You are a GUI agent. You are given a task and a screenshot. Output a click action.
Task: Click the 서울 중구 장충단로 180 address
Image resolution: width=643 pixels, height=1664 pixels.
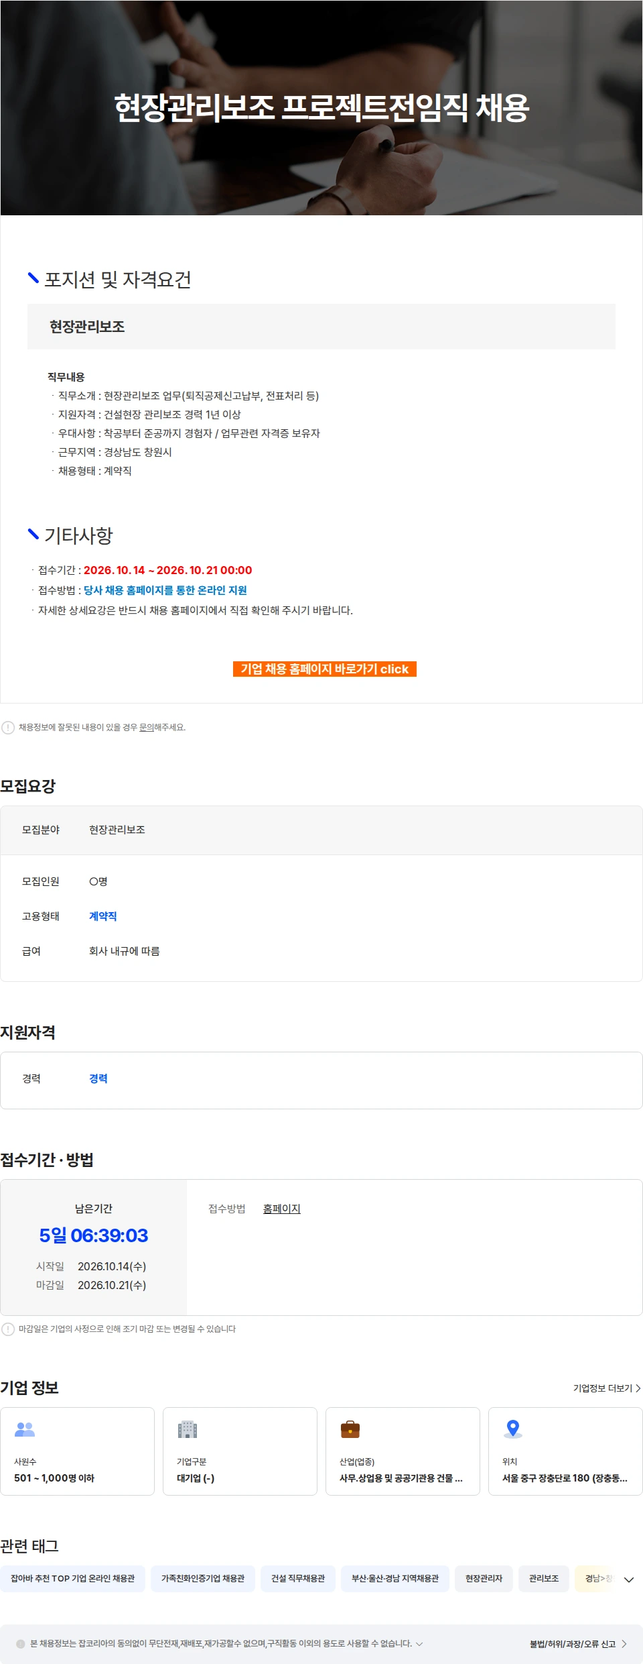pos(565,1478)
